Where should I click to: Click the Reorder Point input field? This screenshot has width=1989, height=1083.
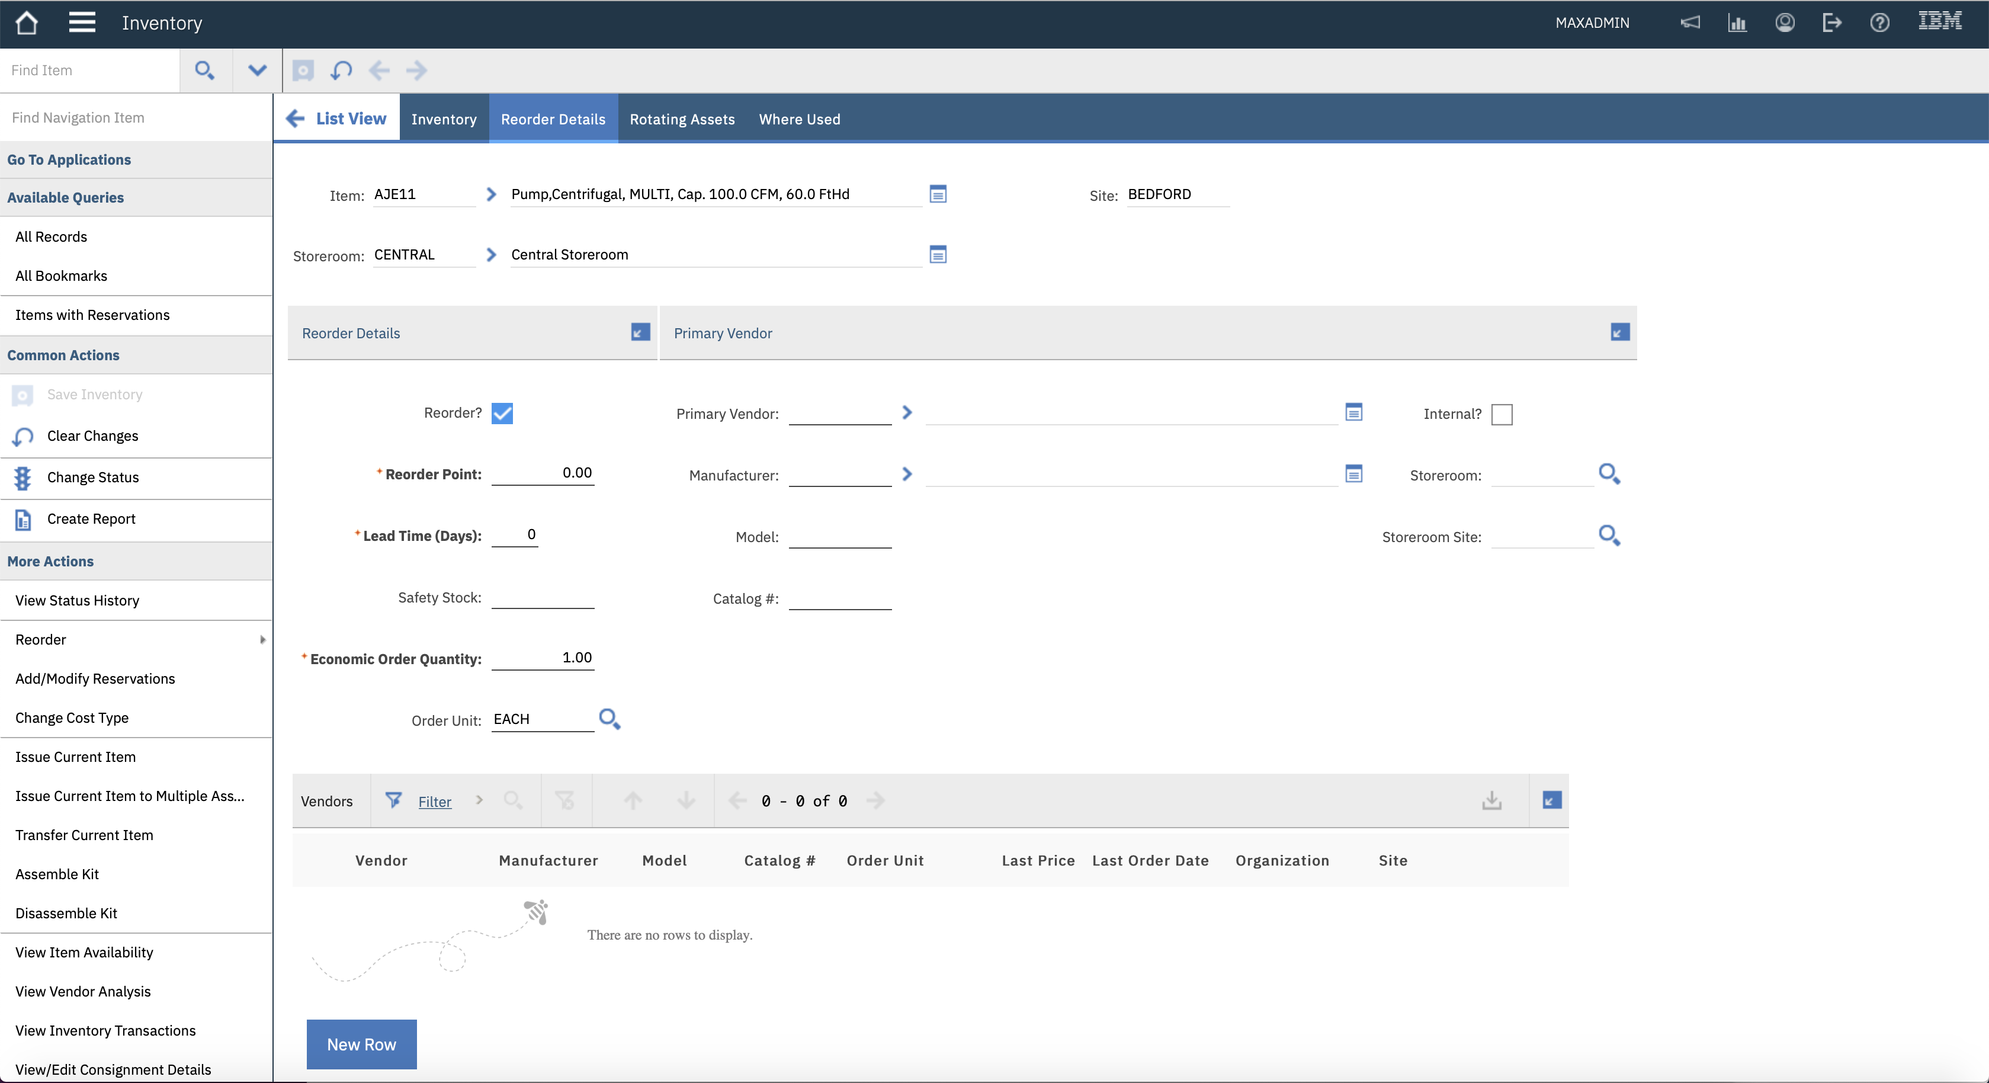[x=542, y=473]
